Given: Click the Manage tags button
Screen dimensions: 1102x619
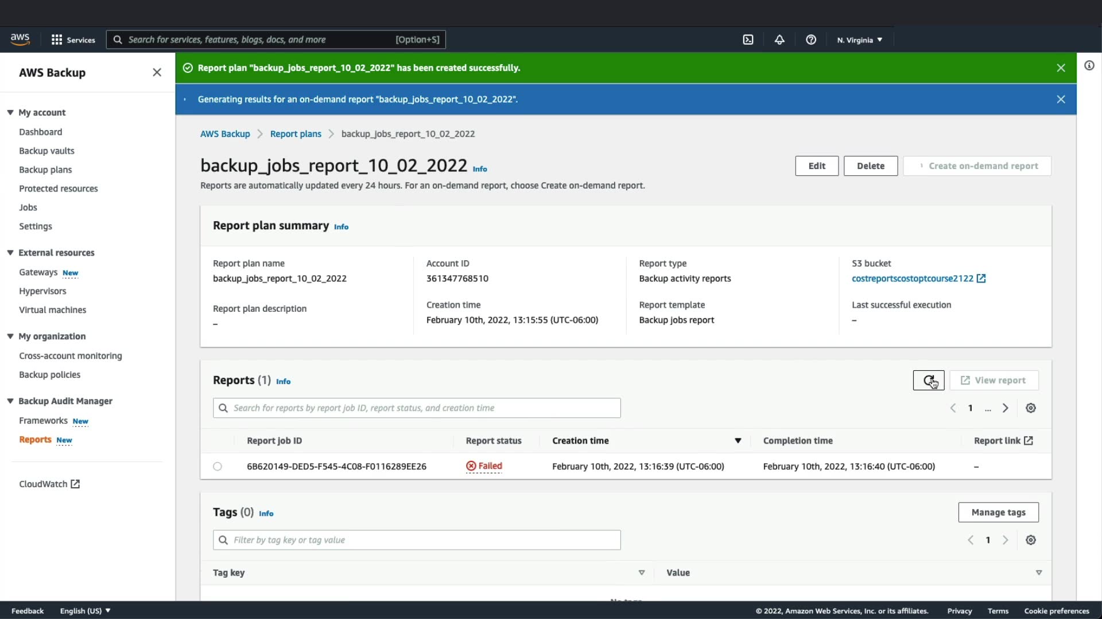Looking at the screenshot, I should [x=998, y=512].
